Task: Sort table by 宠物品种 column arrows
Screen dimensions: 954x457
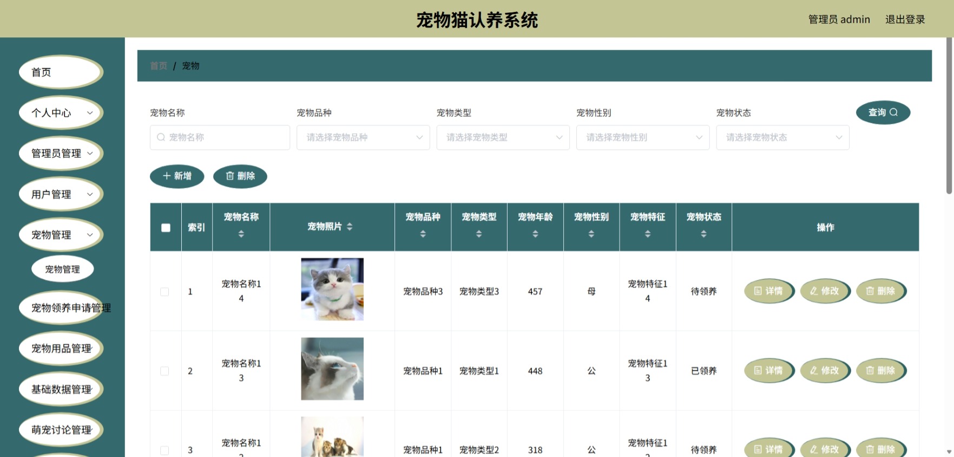Action: pos(423,234)
